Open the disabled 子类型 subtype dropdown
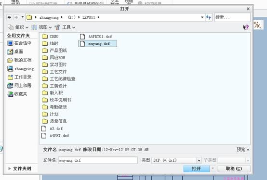Image resolution: width=267 pixels, height=180 pixels. 234,160
